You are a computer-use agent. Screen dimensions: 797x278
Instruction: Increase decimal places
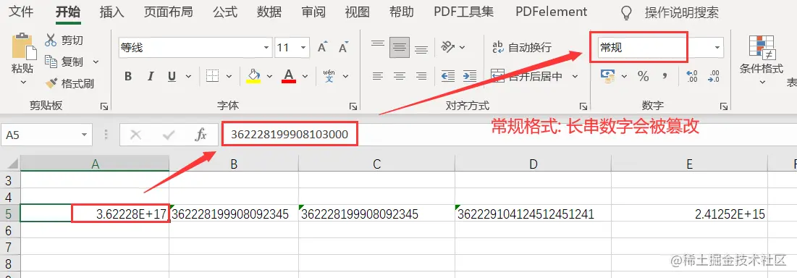click(x=691, y=76)
